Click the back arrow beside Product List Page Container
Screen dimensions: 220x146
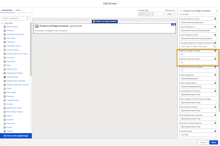tap(181, 11)
